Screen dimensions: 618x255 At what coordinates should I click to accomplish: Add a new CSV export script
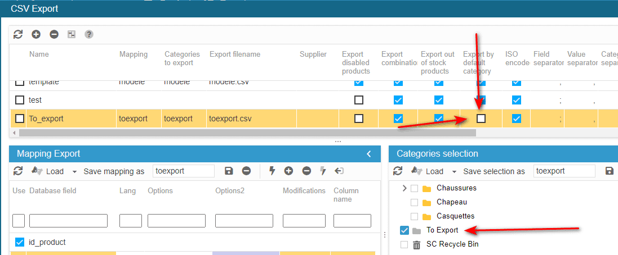[x=36, y=35]
